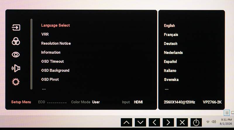Select the Setup Menu gear icon

(16, 82)
